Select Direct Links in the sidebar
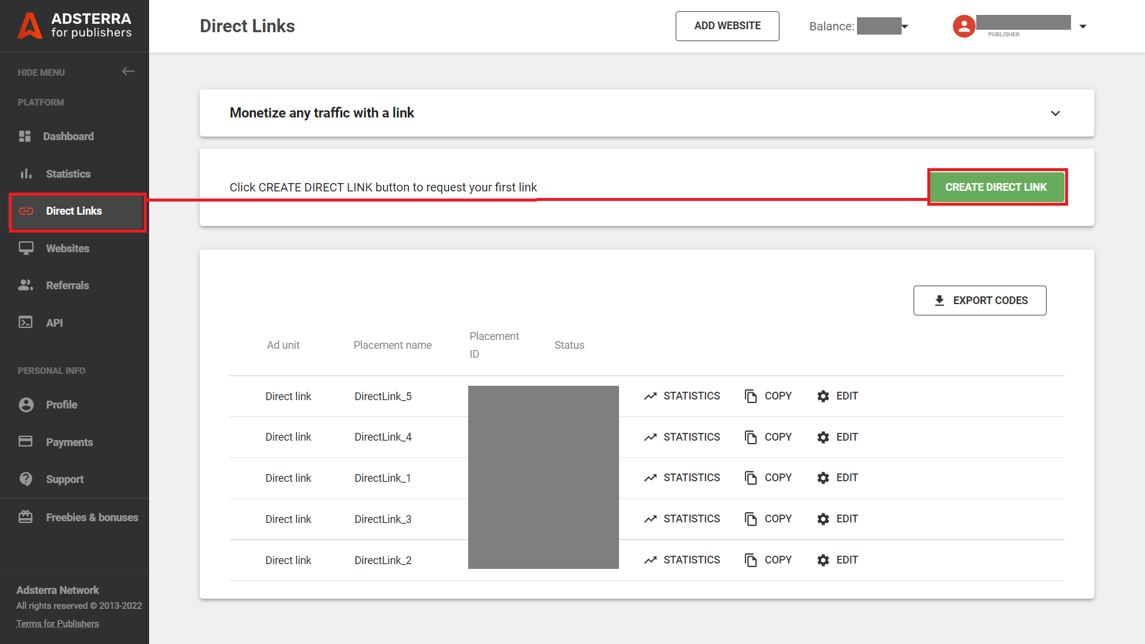 pyautogui.click(x=74, y=210)
